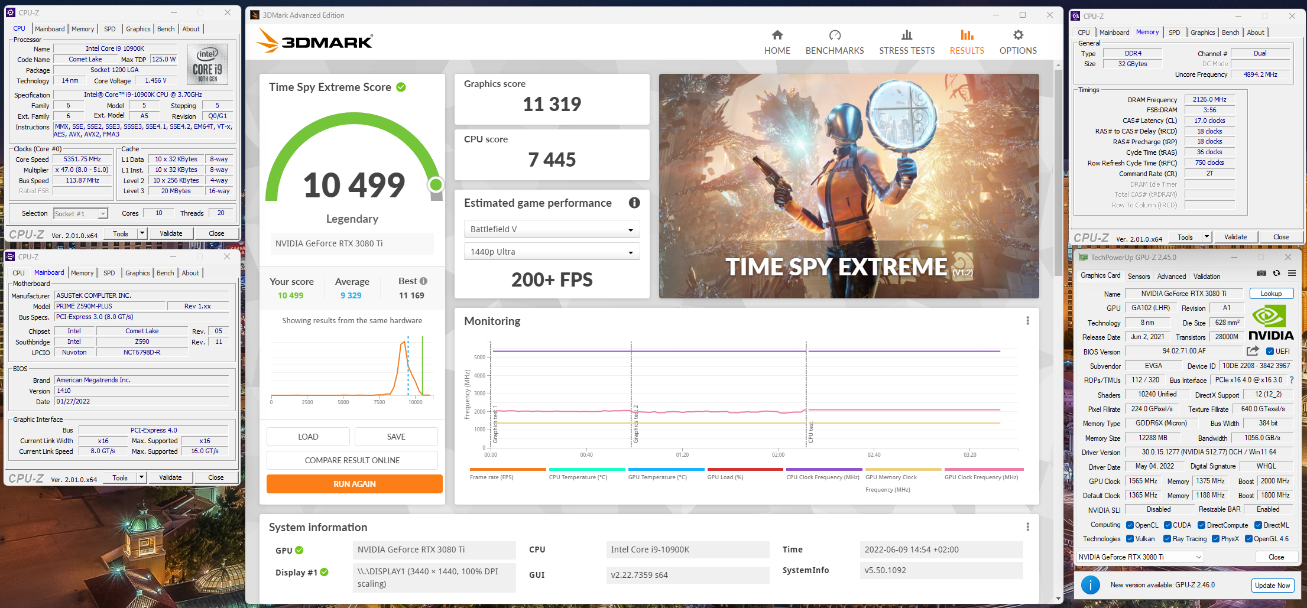Select the RESULTS bar-chart icon
The image size is (1307, 608).
coord(967,35)
